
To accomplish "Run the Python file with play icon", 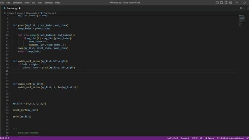I will (241, 8).
